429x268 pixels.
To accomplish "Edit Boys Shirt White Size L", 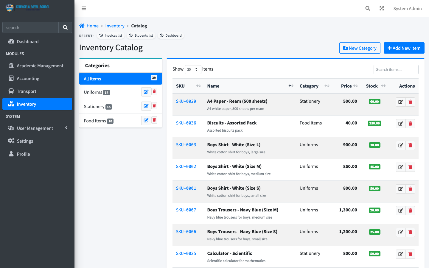I will pos(401,145).
